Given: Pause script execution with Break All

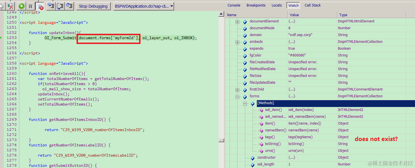Looking at the screenshot, I should point(30,6).
